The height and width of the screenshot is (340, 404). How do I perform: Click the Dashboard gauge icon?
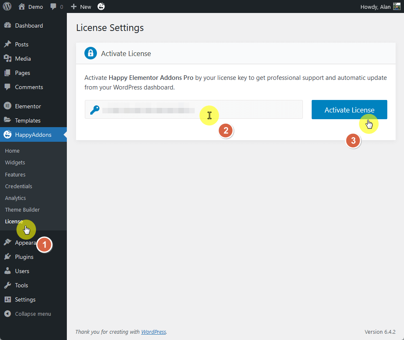[8, 25]
